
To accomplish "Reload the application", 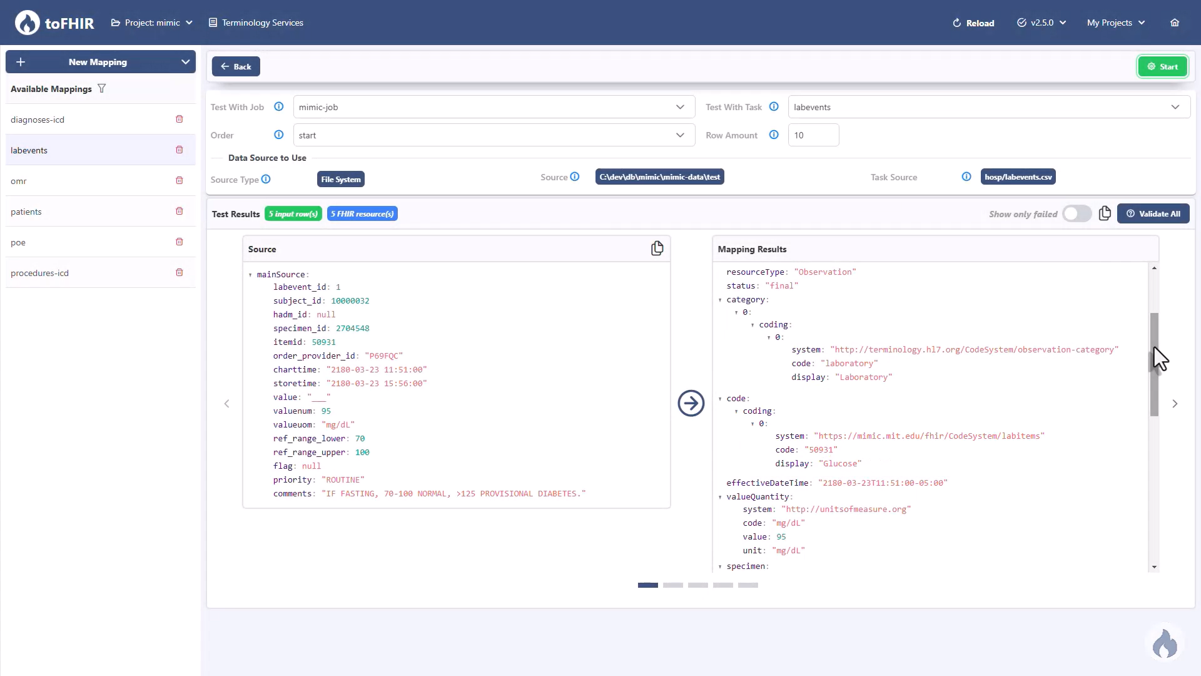I will [973, 23].
